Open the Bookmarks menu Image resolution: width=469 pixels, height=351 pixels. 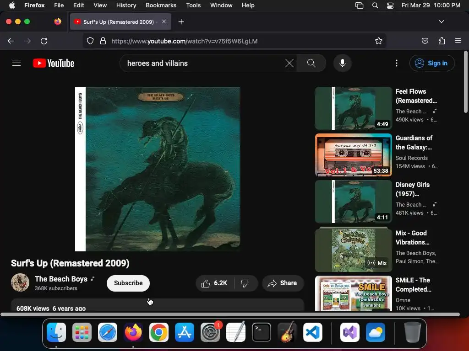tap(161, 5)
